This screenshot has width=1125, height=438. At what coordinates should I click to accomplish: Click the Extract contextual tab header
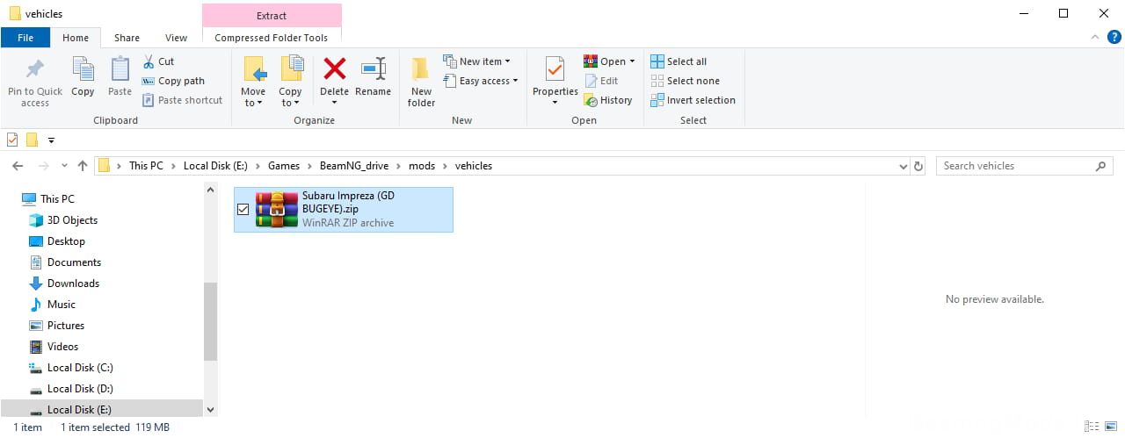click(272, 15)
